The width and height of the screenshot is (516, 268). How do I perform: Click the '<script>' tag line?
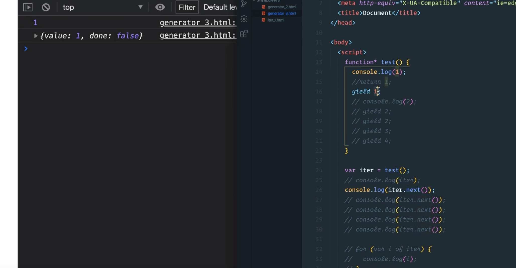(352, 52)
